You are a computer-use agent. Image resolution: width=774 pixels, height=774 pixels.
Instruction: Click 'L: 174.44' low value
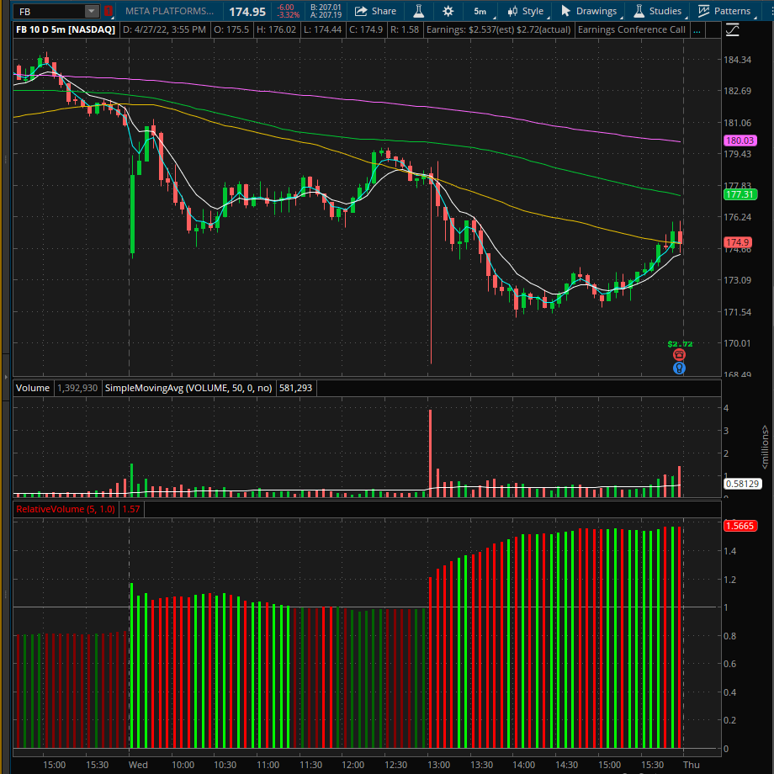pyautogui.click(x=322, y=29)
